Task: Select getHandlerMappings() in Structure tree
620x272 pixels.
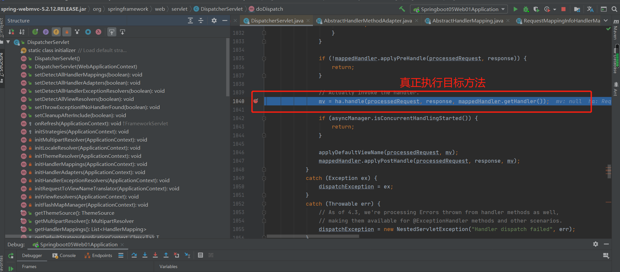Action: (x=90, y=229)
